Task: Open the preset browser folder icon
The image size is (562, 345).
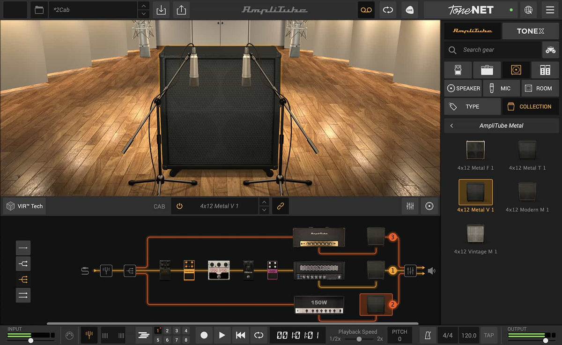Action: (39, 10)
